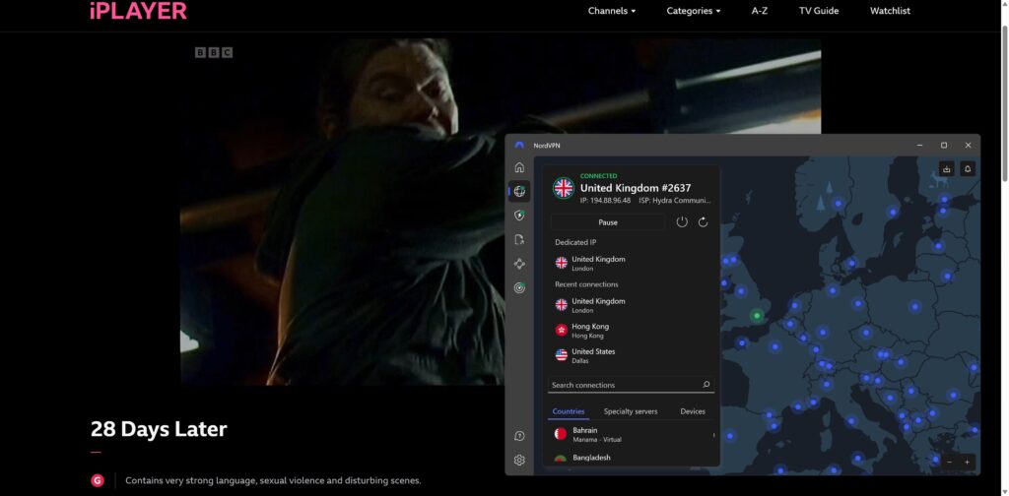
Task: Select the globe VPN connection sidebar icon
Action: tap(519, 192)
